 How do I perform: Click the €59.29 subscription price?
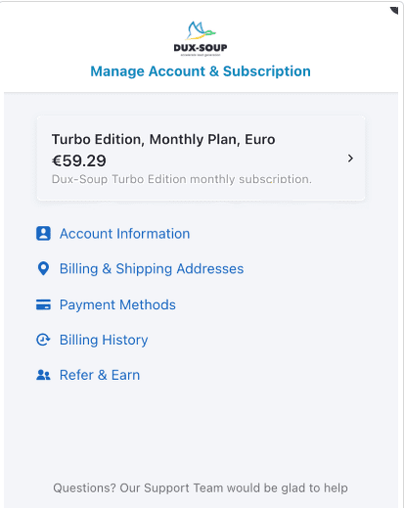pos(79,161)
